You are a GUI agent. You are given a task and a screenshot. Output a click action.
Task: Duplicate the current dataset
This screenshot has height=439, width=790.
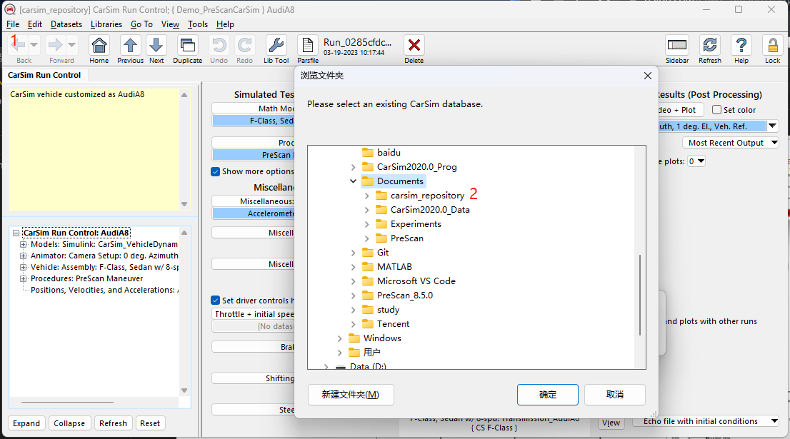[x=187, y=45]
